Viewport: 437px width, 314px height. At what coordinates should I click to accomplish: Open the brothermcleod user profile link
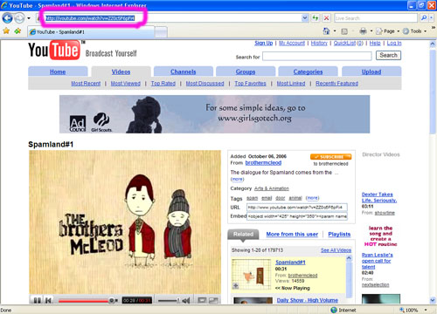tap(263, 163)
